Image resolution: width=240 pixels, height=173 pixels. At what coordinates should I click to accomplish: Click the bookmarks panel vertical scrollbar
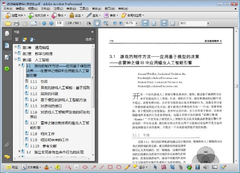tap(93, 78)
